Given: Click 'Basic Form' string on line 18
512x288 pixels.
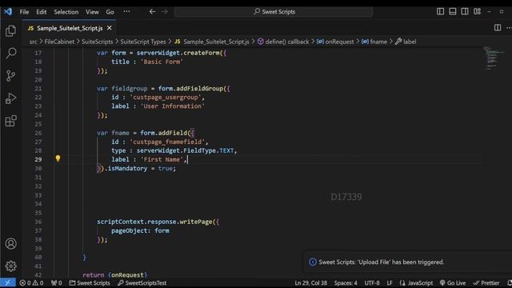Looking at the screenshot, I should tap(162, 62).
